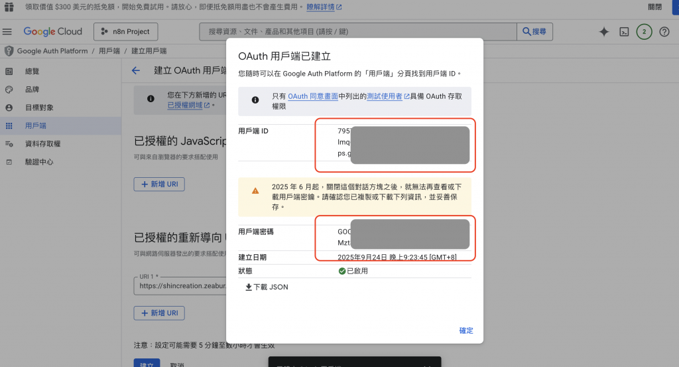679x367 pixels.
Task: Click 新增 URI under JavaScript origins
Action: click(159, 184)
